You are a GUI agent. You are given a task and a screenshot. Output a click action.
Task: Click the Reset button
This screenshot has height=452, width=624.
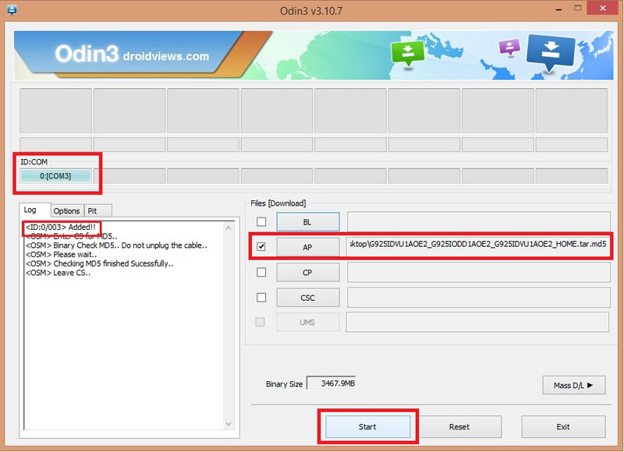click(459, 426)
